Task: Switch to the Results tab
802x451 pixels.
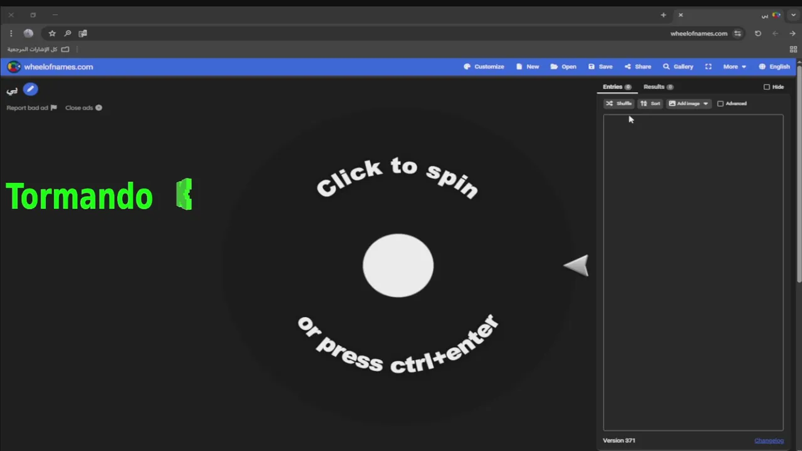Action: 658,87
